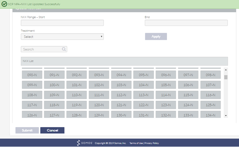Focus the End range input field
This screenshot has width=239, height=147.
pyautogui.click(x=186, y=23)
